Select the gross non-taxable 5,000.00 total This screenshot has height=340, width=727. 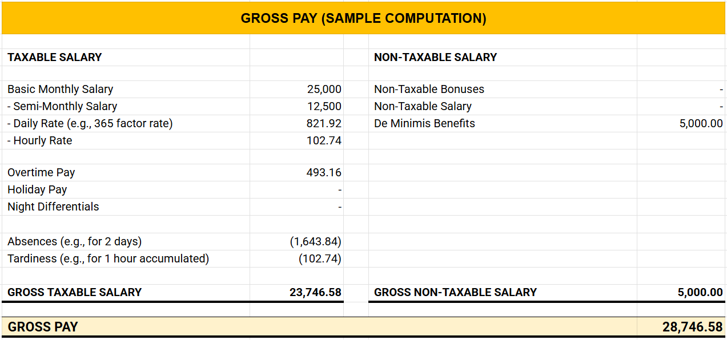coord(700,292)
